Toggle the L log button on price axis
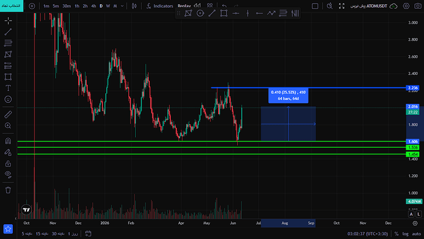424x239 pixels. pyautogui.click(x=418, y=214)
